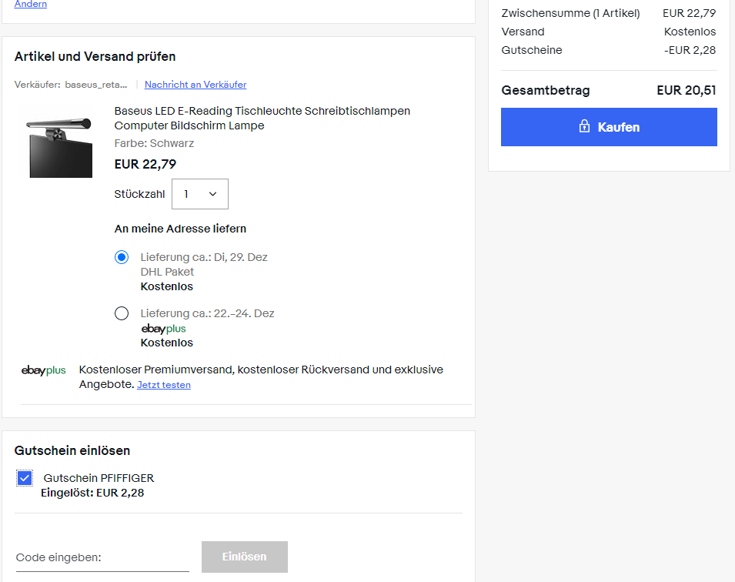Click the seller name baseus_reta...
Viewport: 735px width, 582px height.
click(x=96, y=85)
